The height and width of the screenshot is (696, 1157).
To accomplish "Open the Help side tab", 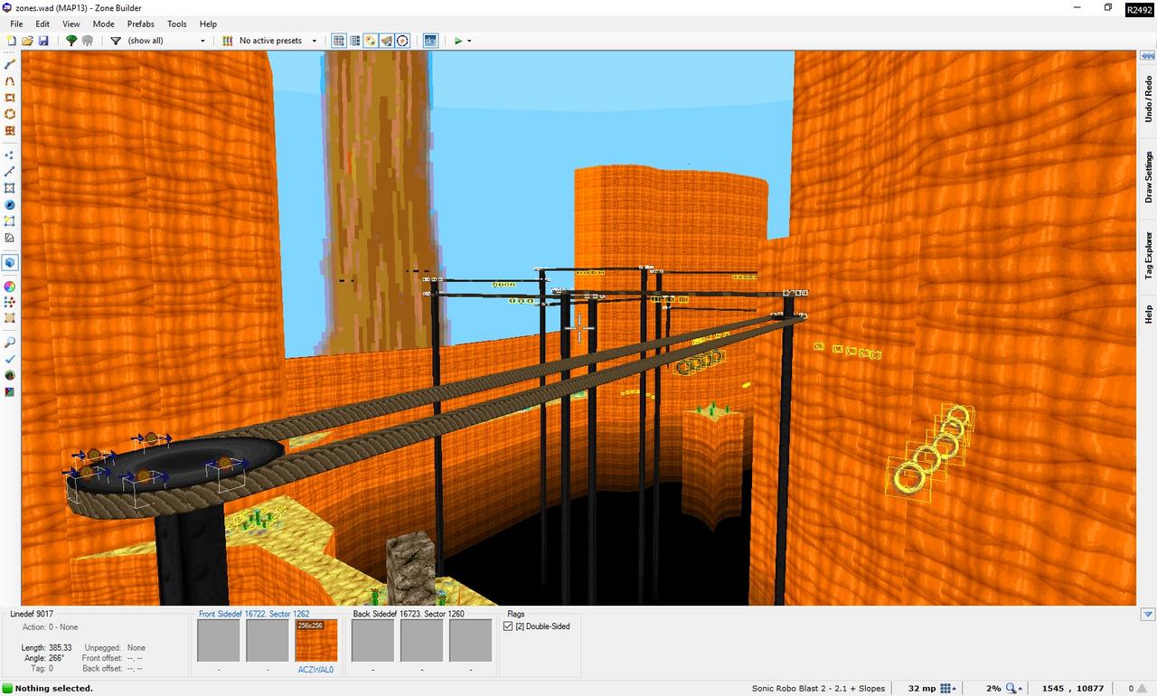I will [1148, 314].
